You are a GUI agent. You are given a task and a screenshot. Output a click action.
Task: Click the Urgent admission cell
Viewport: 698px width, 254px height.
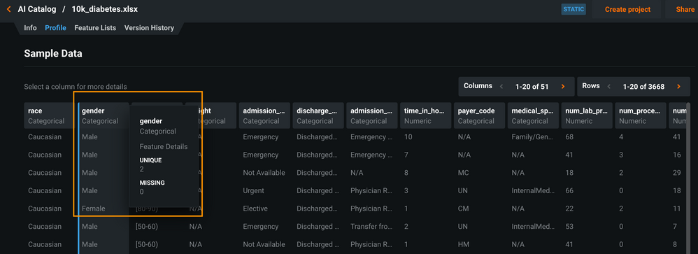253,191
